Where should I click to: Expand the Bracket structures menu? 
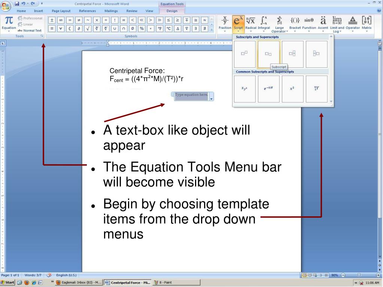(x=295, y=24)
